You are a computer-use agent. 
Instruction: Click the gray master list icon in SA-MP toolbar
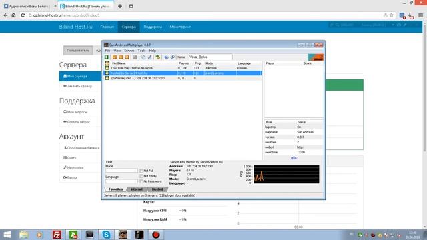pyautogui.click(x=135, y=57)
